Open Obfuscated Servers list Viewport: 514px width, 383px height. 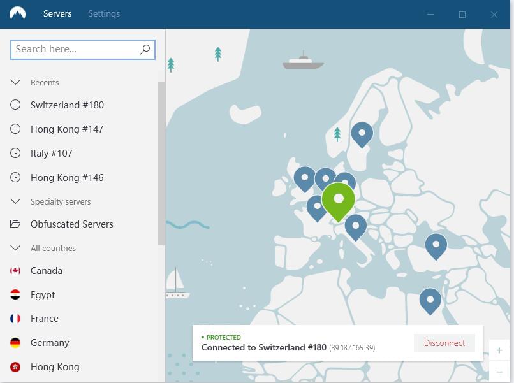coord(72,224)
